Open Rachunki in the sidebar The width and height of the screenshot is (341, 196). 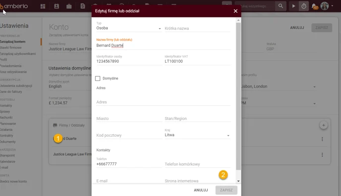(x=6, y=118)
